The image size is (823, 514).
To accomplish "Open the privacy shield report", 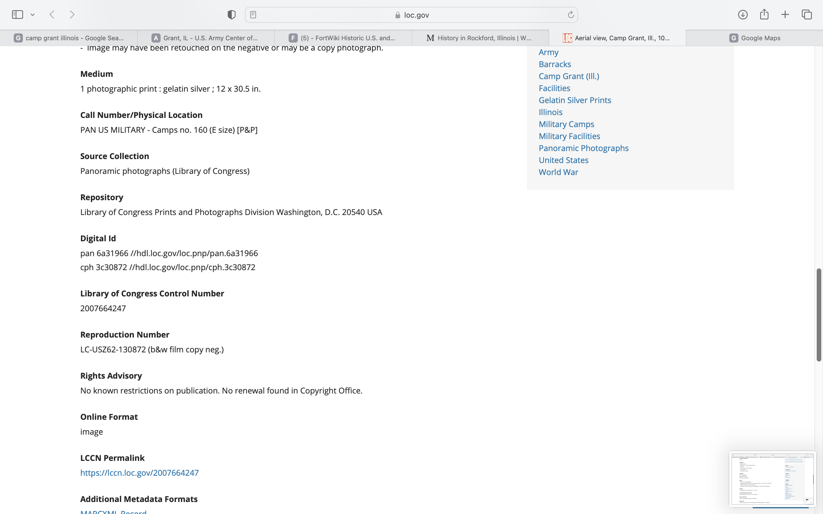I will [x=231, y=15].
